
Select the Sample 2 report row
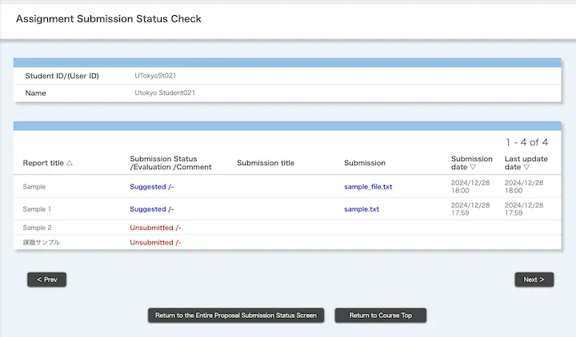click(x=38, y=228)
